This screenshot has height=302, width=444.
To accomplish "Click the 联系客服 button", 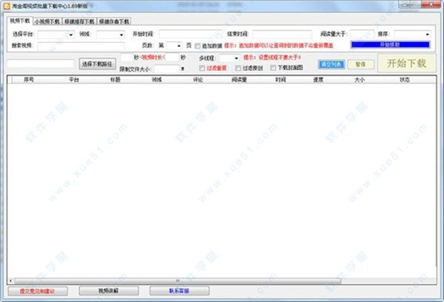I will pyautogui.click(x=179, y=291).
